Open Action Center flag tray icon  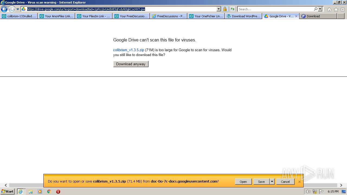[x=321, y=191]
